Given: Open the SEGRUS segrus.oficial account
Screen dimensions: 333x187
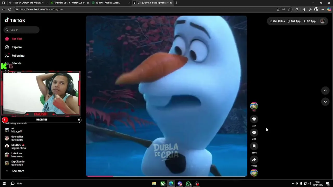Looking at the screenshot, I should tap(16, 146).
